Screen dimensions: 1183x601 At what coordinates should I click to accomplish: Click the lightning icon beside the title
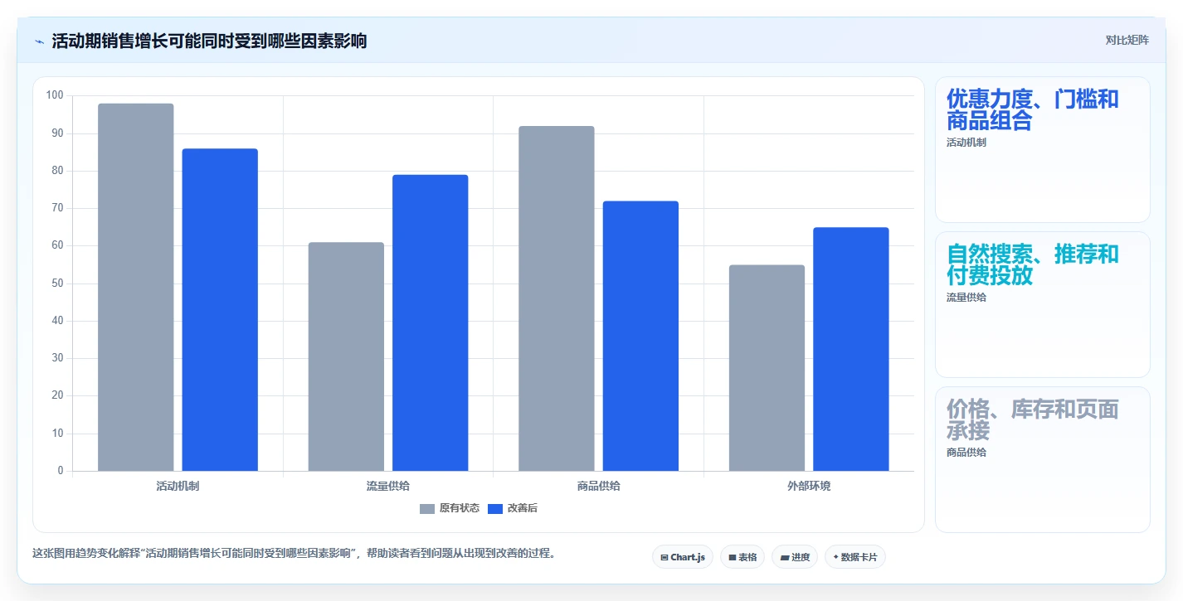tap(40, 41)
